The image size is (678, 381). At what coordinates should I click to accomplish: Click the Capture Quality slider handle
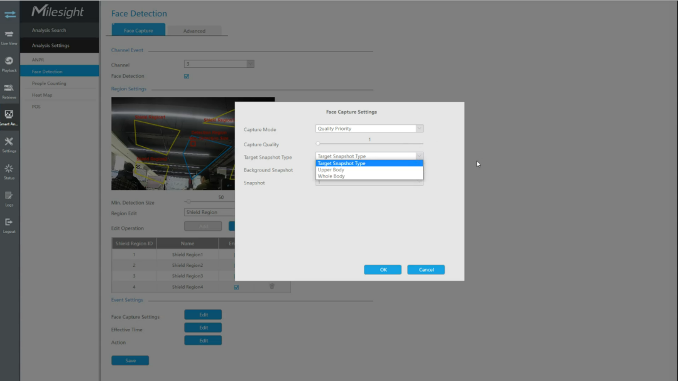(x=318, y=143)
